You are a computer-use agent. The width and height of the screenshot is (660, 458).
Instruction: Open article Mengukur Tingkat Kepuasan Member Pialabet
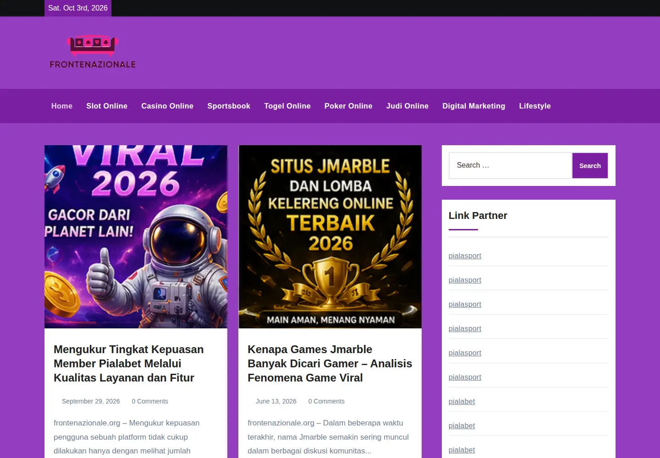(x=129, y=363)
